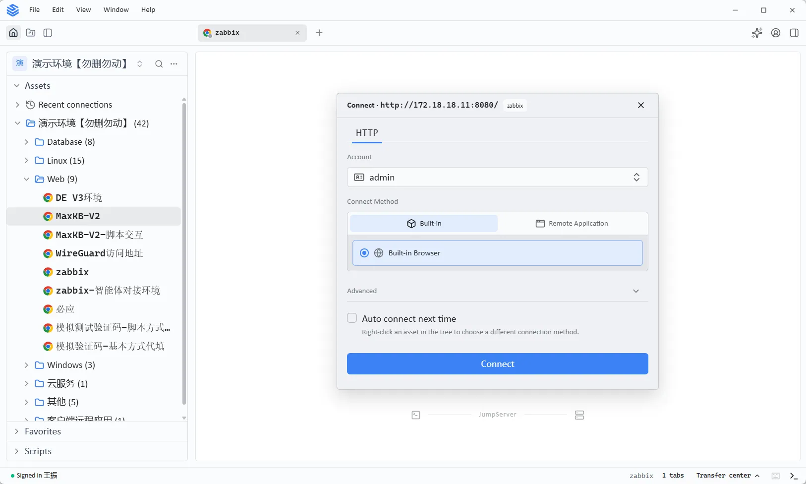The height and width of the screenshot is (484, 806).
Task: Open the calendar/session icon next to home
Action: [31, 33]
